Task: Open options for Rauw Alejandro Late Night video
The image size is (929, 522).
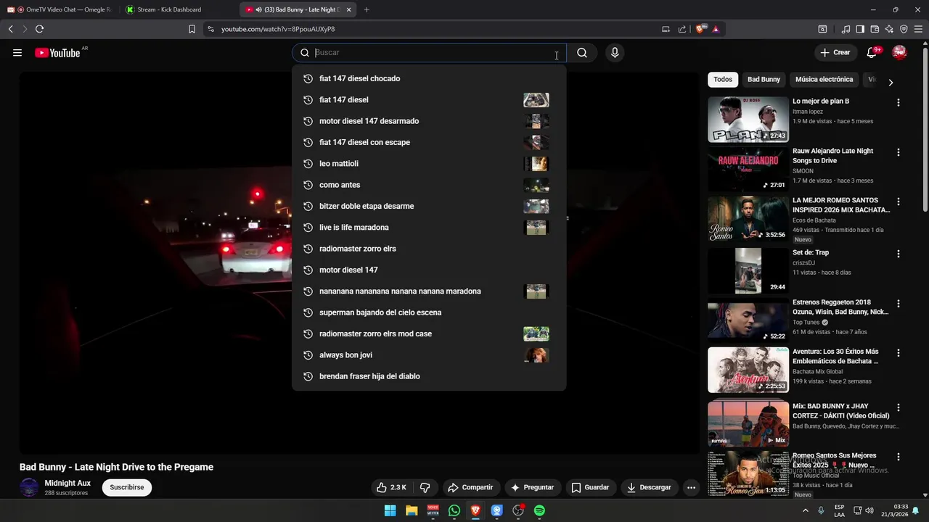Action: [899, 153]
